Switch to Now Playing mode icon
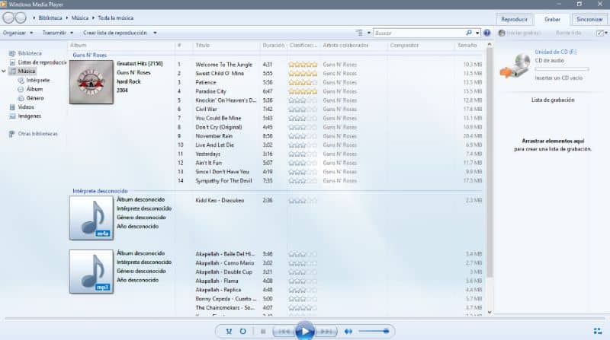The image size is (610, 340). coord(598,331)
